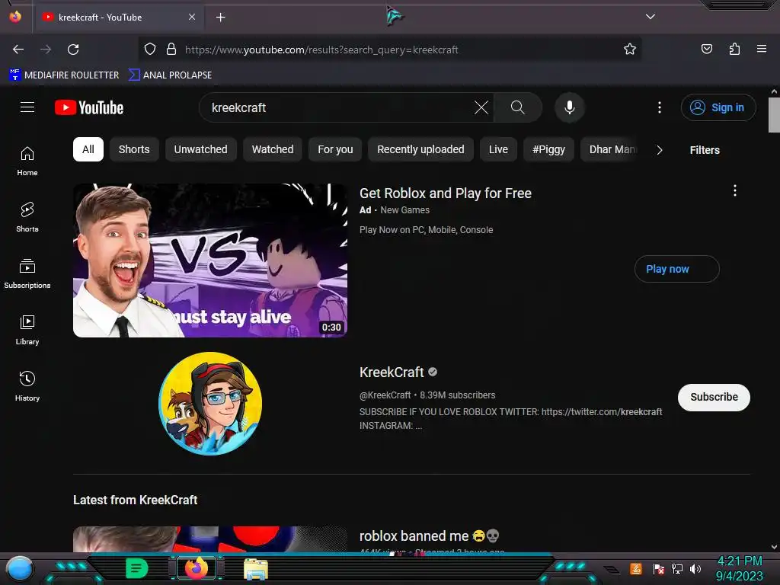Select the Recently uploaded filter chip
Viewport: 780px width, 585px height.
(420, 149)
